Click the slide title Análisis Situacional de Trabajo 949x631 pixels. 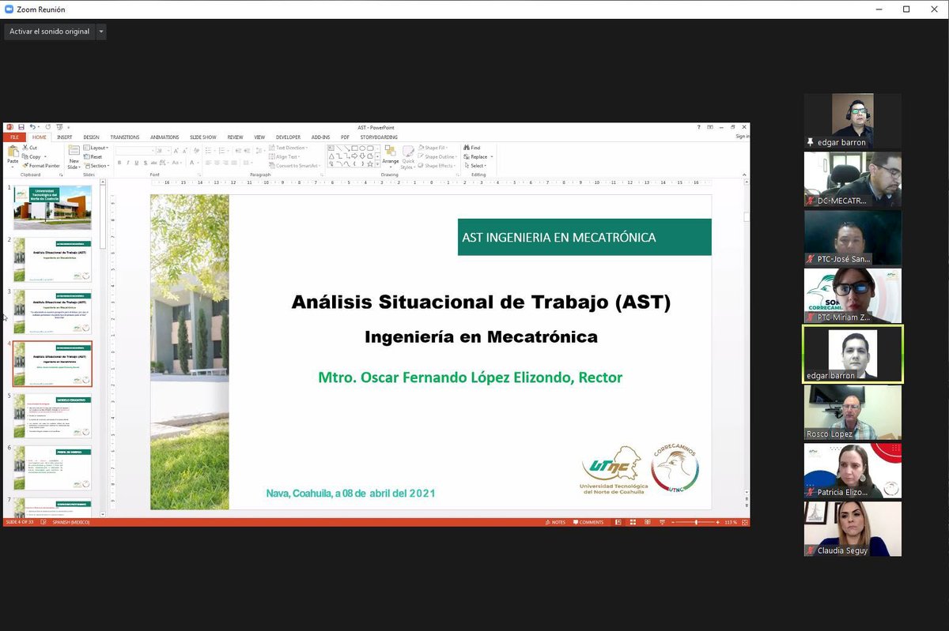[x=481, y=302]
